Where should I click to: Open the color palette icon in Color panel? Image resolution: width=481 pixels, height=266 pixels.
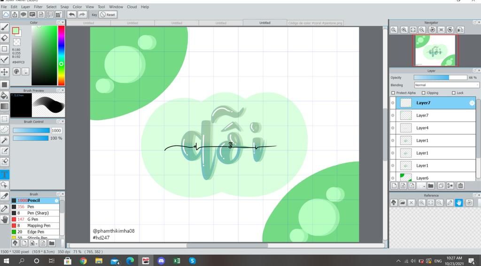point(16,71)
